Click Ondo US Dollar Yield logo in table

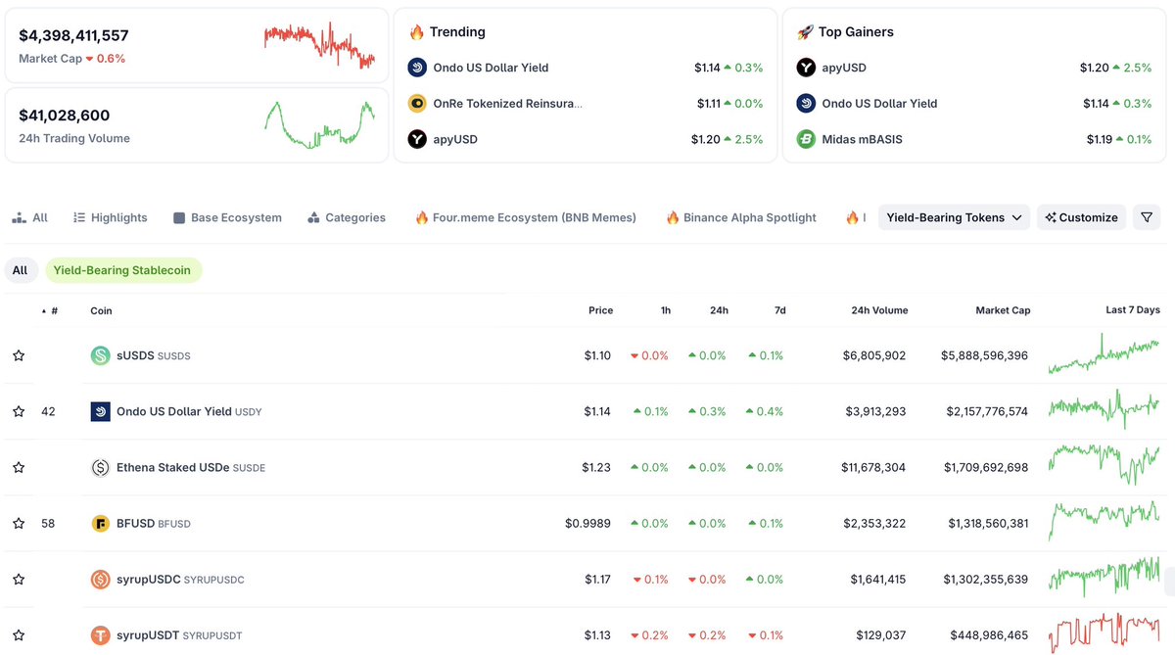point(100,411)
